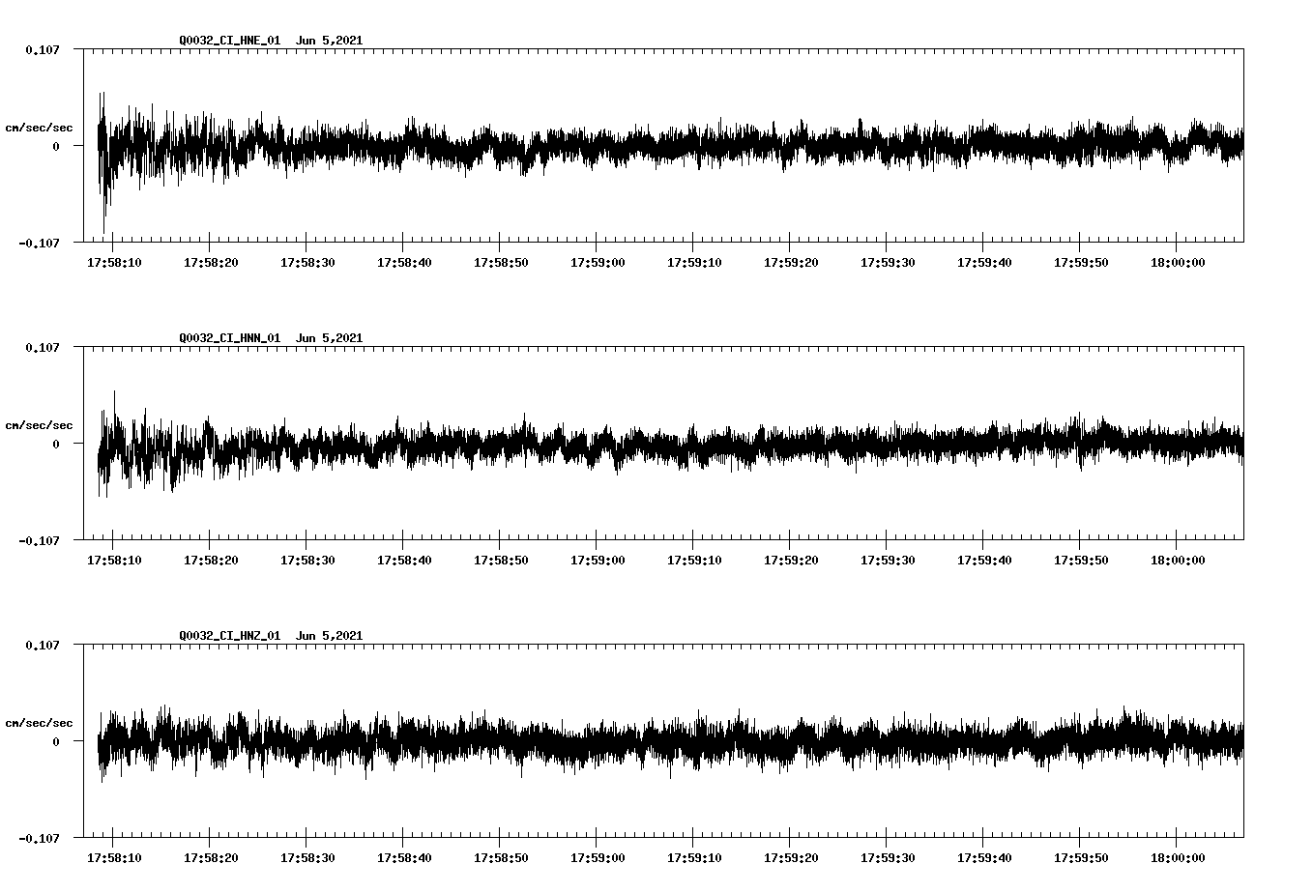Click the 17:59:40 time label on the HNE axis
Screen dimensions: 1313x893
984,262
